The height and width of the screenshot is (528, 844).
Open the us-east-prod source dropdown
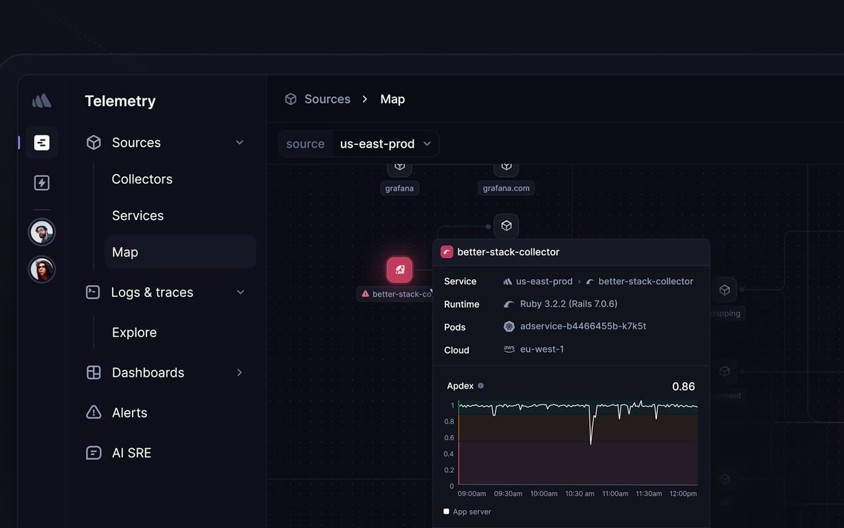click(386, 144)
